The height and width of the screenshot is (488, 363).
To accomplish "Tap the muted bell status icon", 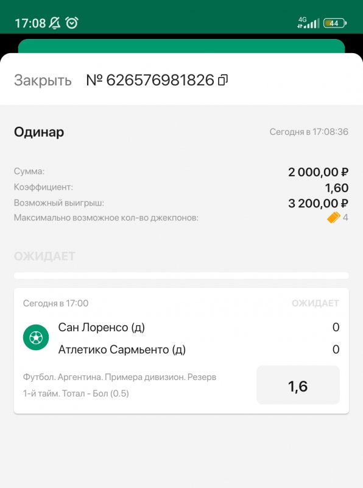I will [55, 23].
